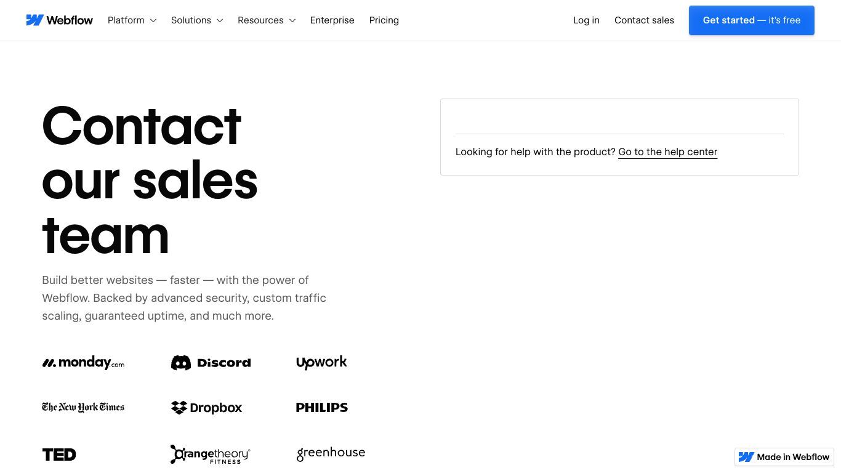Screen dimensions: 841x473
Task: Expand the Solutions dropdown menu
Action: pyautogui.click(x=197, y=20)
